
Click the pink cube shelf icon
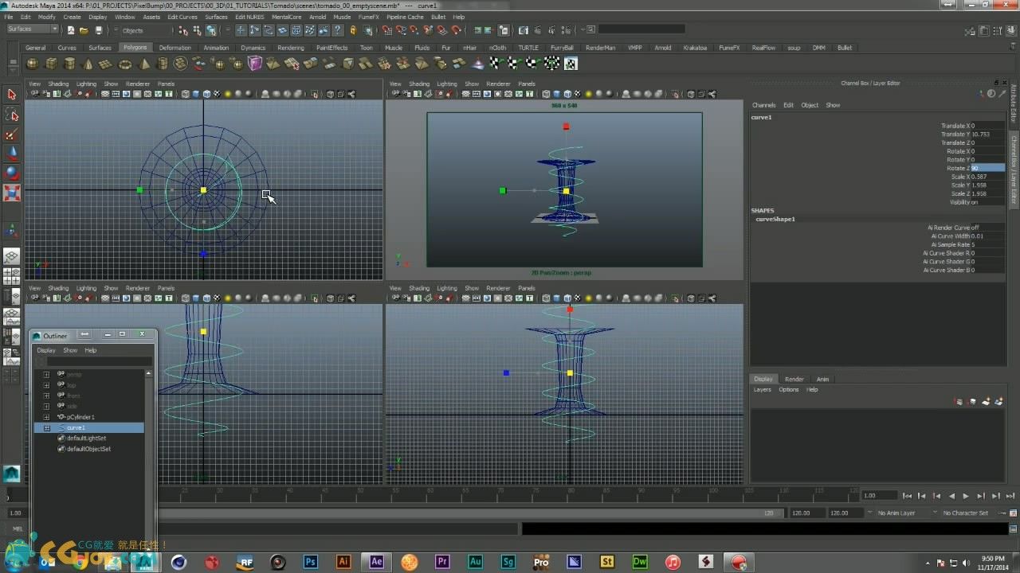pos(255,64)
